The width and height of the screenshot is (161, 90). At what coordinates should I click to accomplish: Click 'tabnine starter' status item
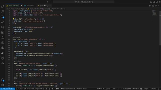pos(82,89)
